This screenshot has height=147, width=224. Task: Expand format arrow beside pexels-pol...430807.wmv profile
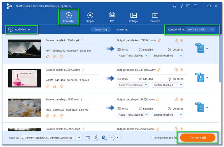(207, 78)
